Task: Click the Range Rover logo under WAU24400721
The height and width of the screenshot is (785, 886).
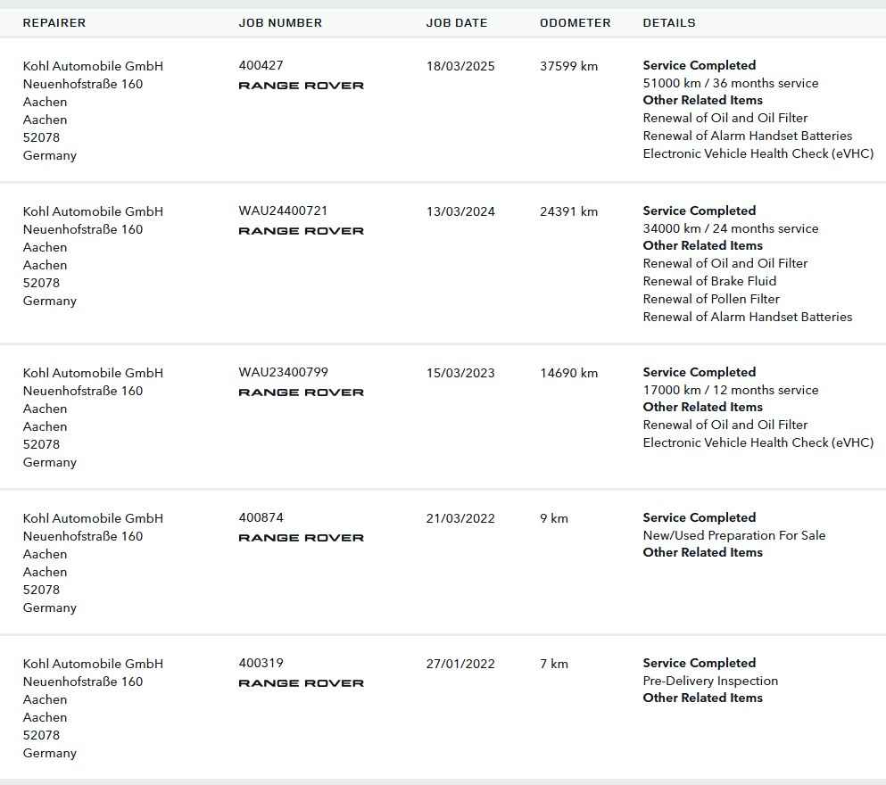Action: [302, 230]
